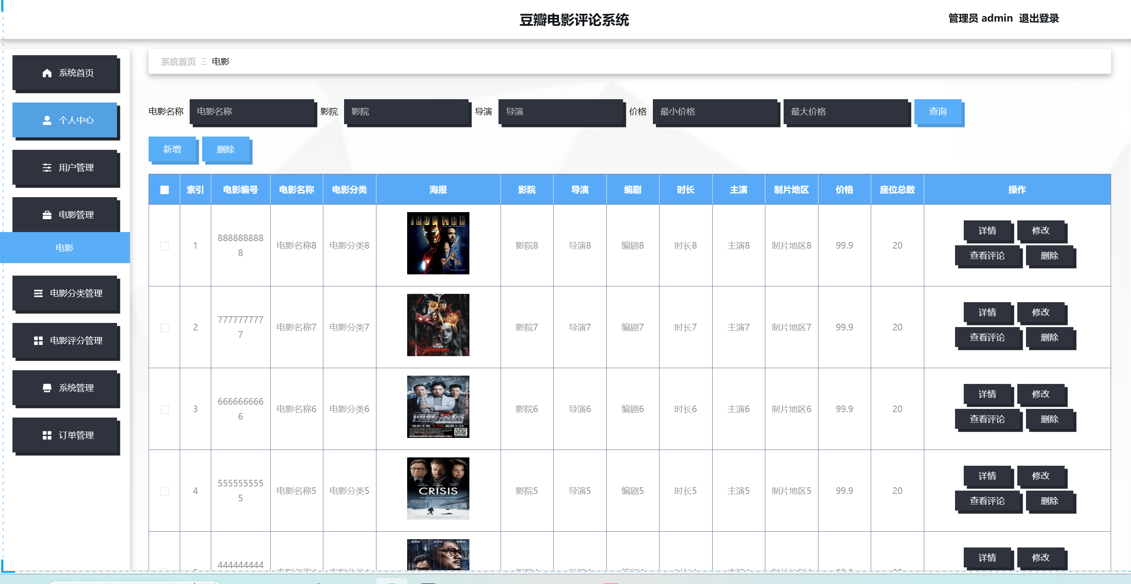Image resolution: width=1131 pixels, height=584 pixels.
Task: Click into the 电影名称 search field
Action: (x=252, y=112)
